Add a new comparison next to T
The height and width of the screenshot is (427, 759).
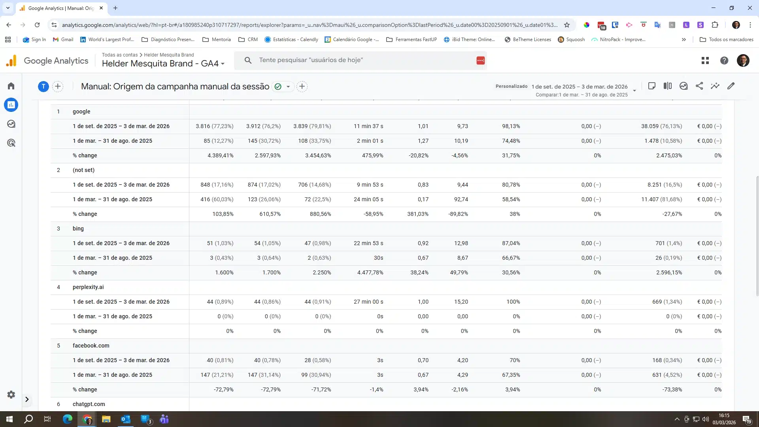58,87
